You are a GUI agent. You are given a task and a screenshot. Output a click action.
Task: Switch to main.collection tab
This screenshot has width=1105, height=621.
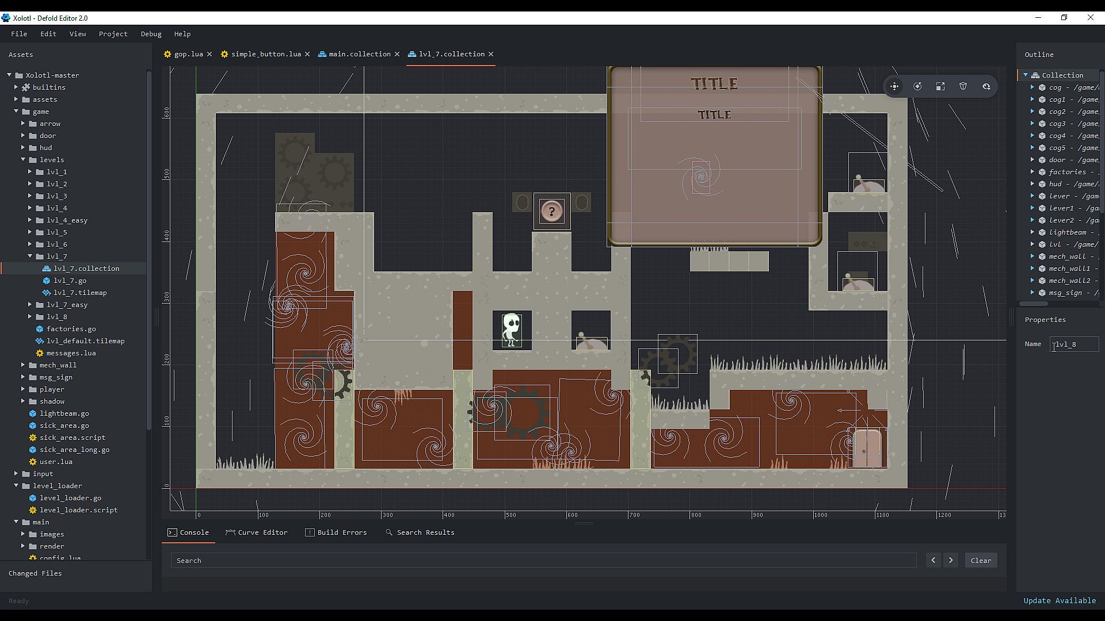tap(359, 54)
